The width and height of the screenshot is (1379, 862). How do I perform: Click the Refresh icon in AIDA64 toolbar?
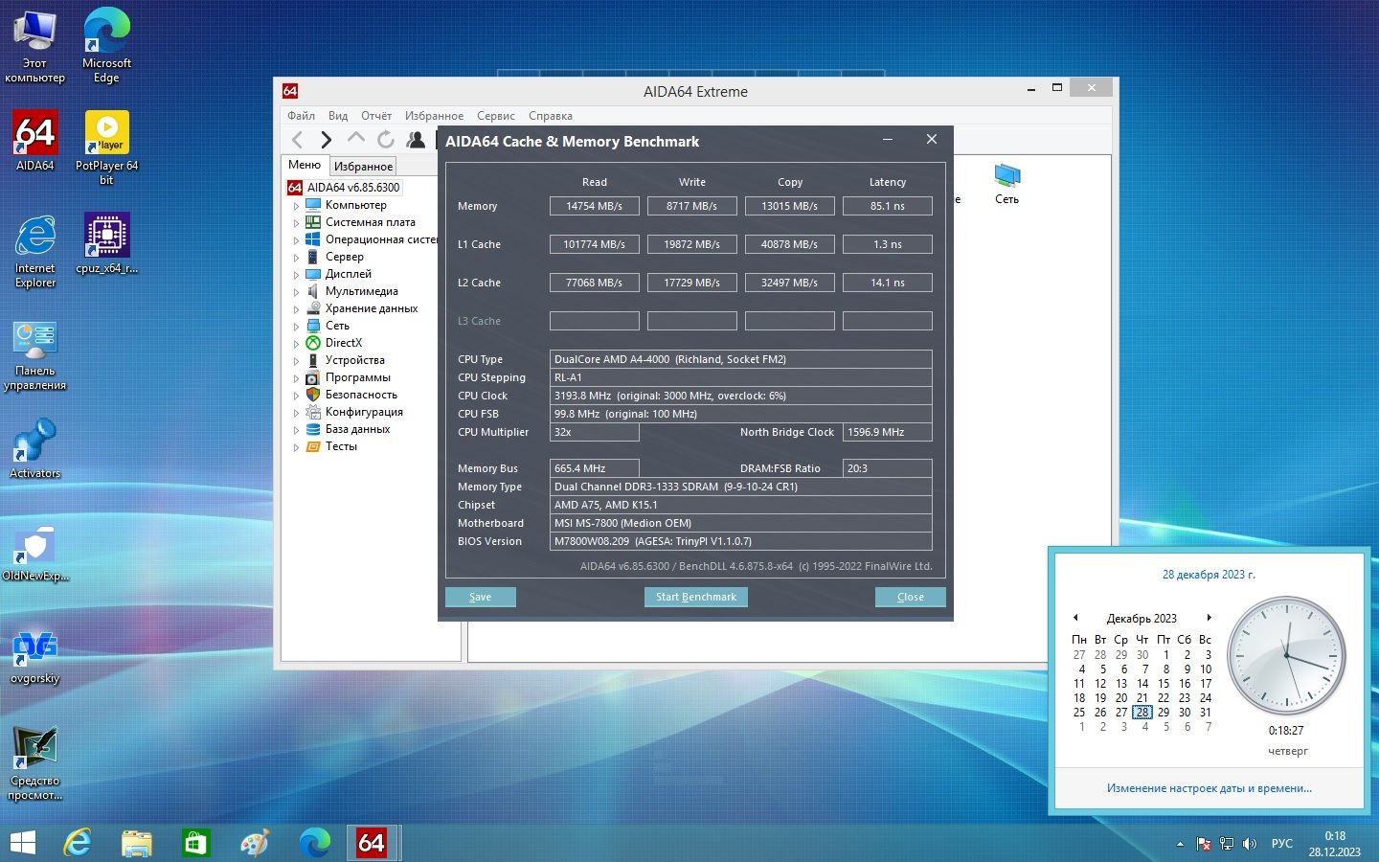click(x=386, y=140)
